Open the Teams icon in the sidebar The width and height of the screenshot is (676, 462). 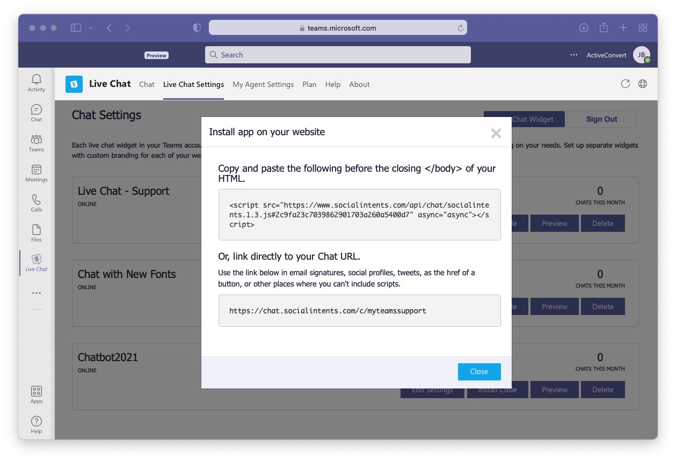(x=37, y=143)
